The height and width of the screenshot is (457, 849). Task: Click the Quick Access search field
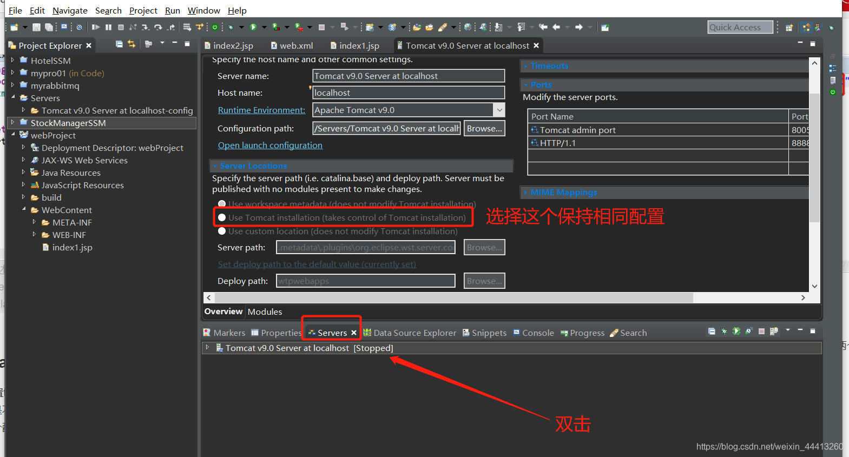740,27
